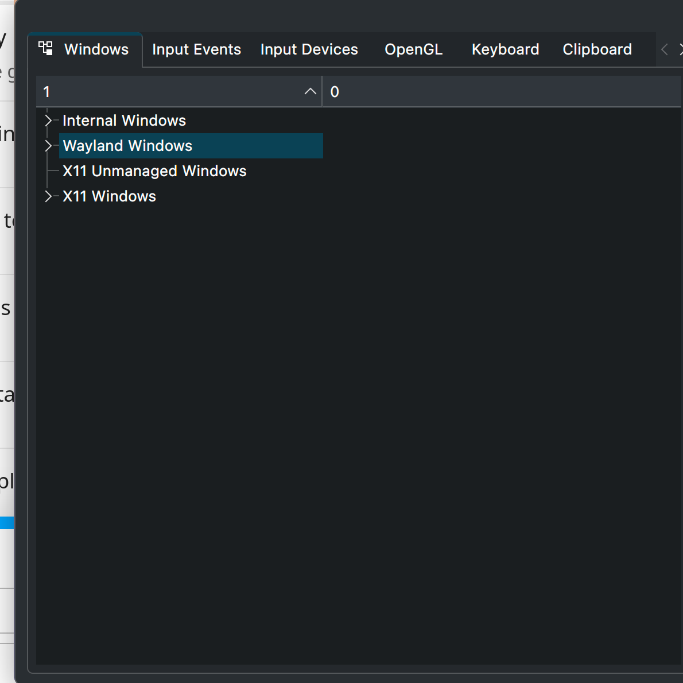Image resolution: width=683 pixels, height=683 pixels.
Task: Select the Windows tab label
Action: click(96, 50)
